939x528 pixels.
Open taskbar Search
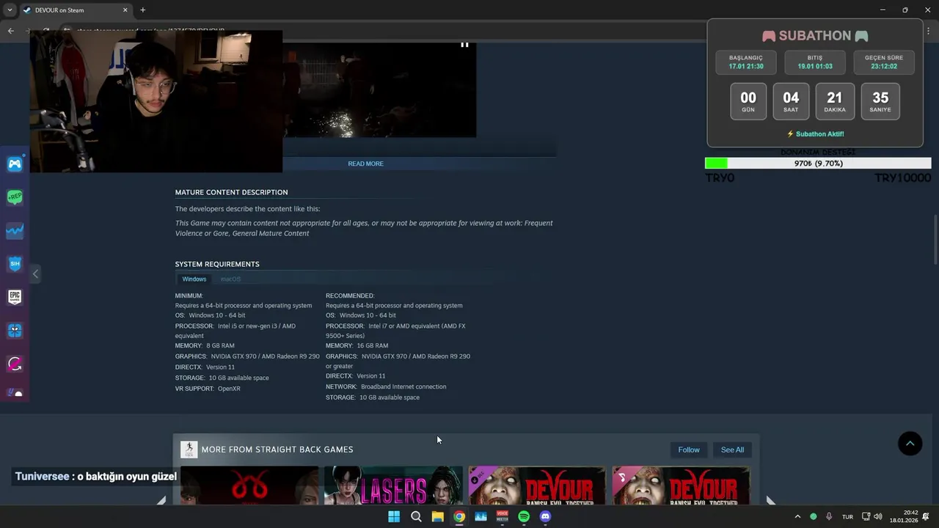416,516
